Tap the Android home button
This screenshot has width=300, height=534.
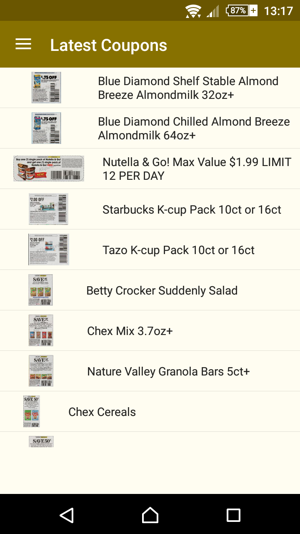click(150, 515)
